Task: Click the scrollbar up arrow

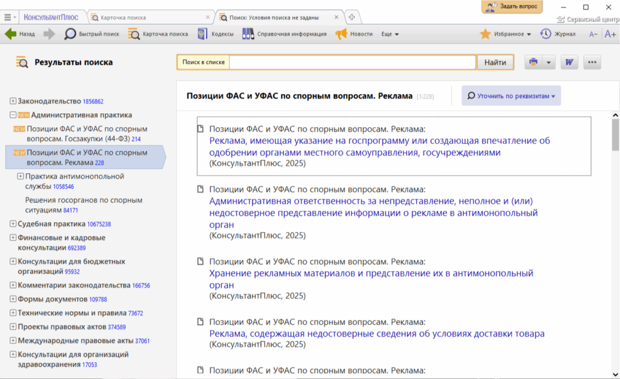Action: [x=615, y=115]
